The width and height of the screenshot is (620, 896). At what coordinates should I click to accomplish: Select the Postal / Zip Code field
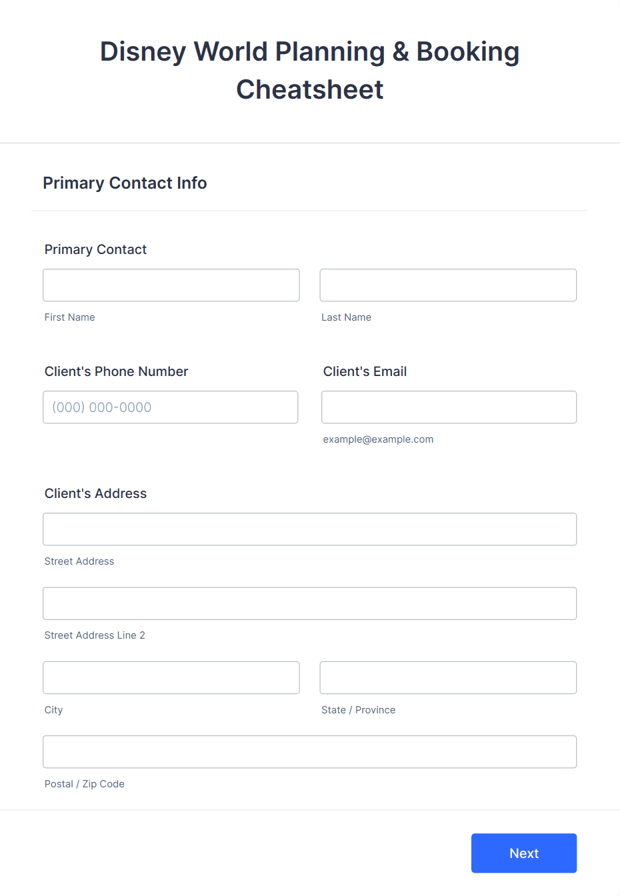point(310,752)
